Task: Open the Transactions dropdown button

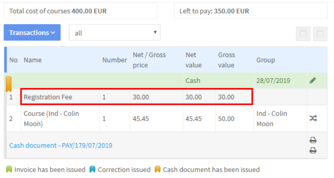Action: 32,33
